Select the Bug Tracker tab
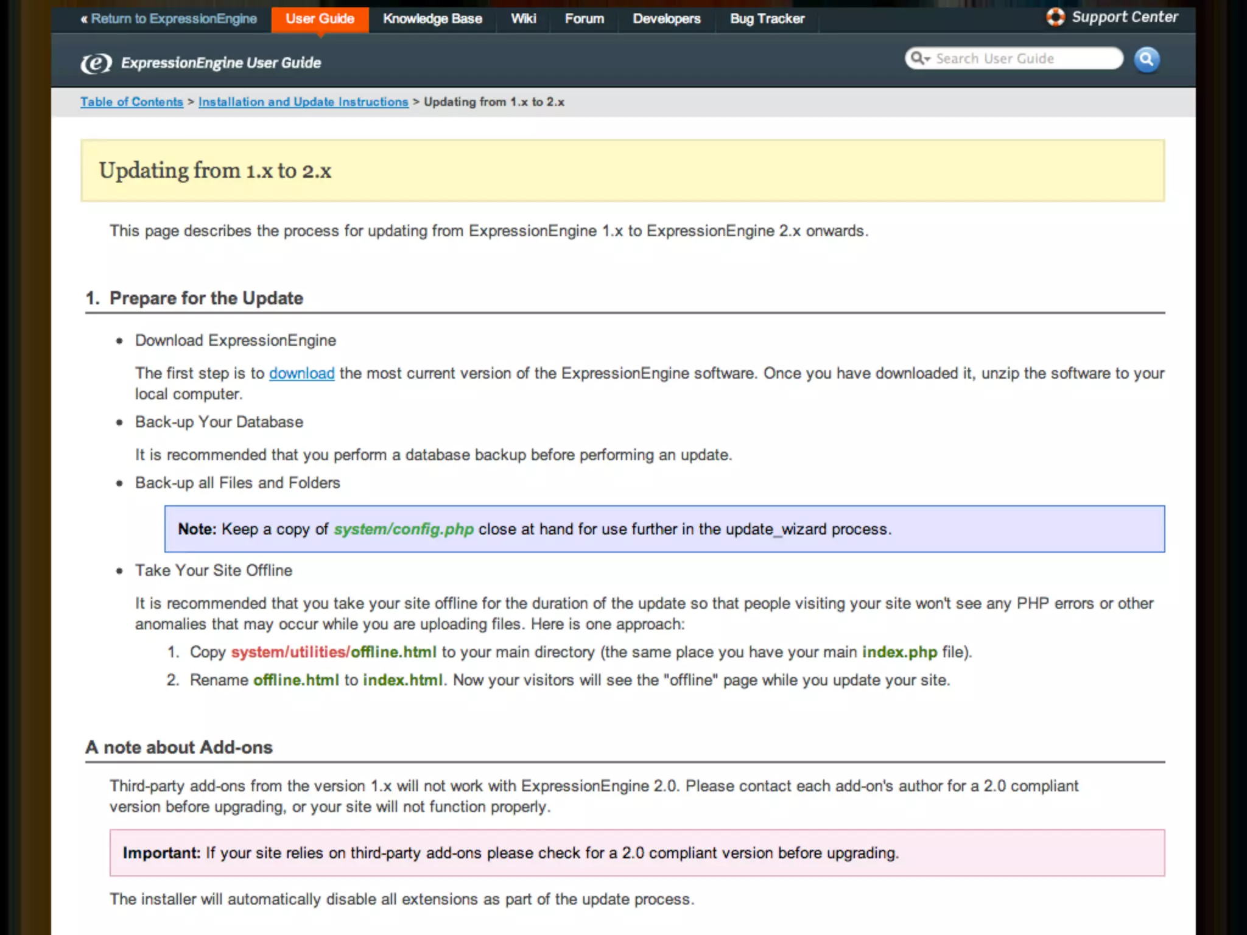 [767, 19]
